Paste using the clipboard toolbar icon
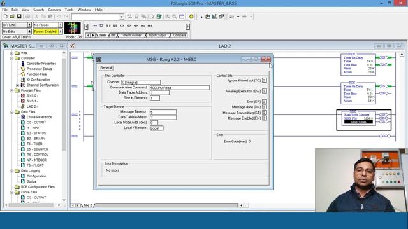408x229 pixels. coord(50,17)
